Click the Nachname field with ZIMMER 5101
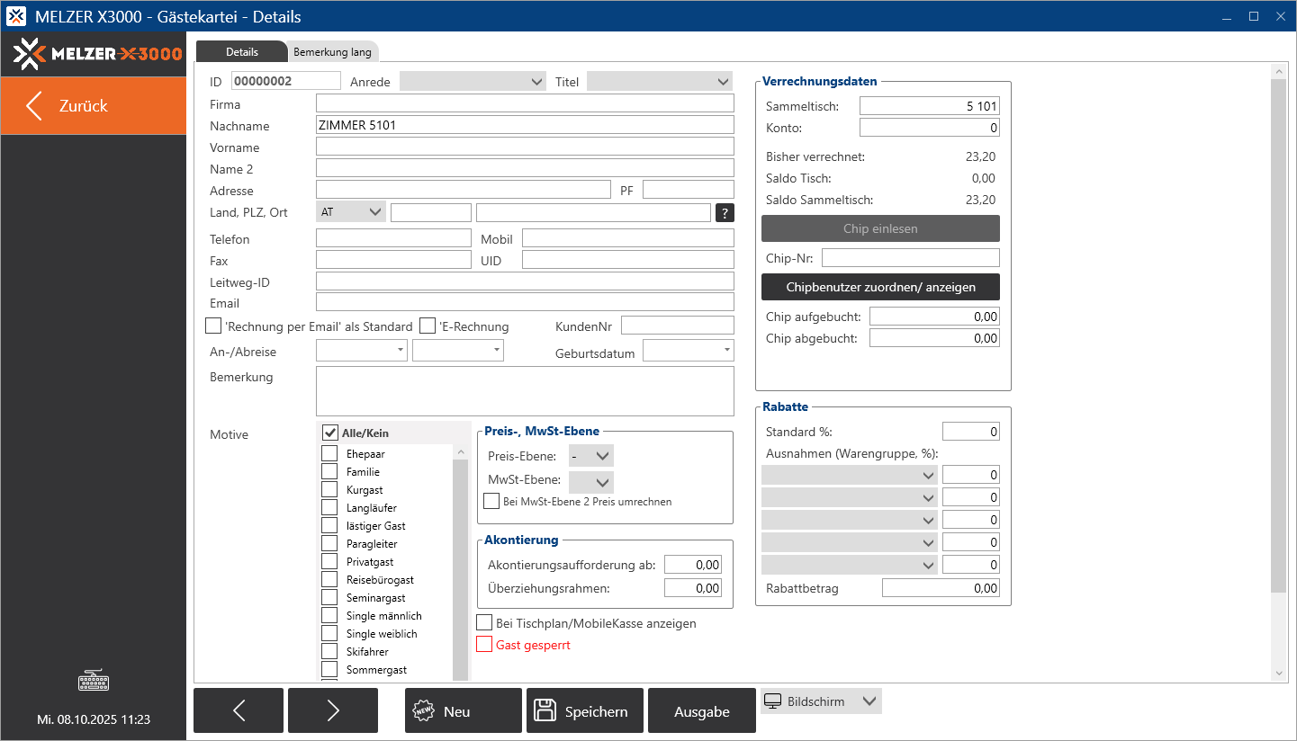The height and width of the screenshot is (741, 1297). click(525, 125)
